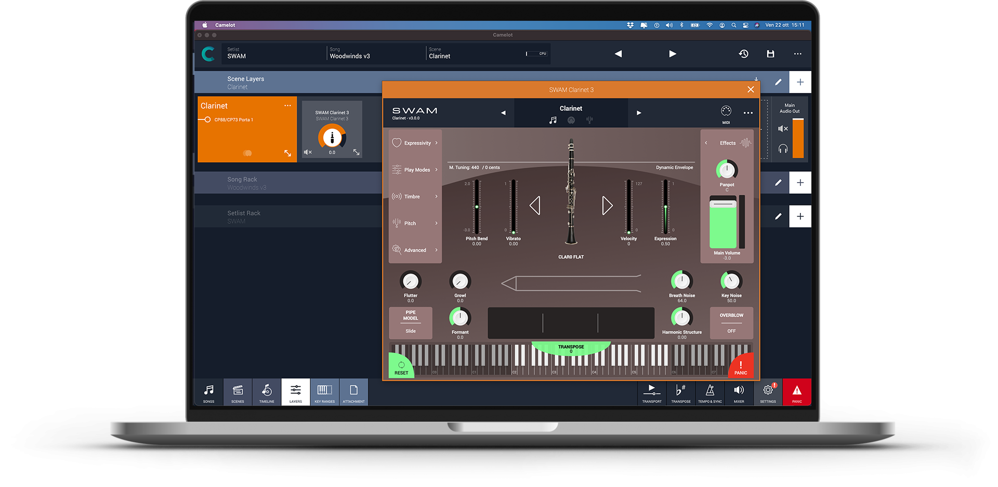Select previous SWAM preset arrow
The image size is (998, 487).
click(503, 113)
